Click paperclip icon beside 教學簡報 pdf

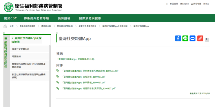(x=58, y=82)
